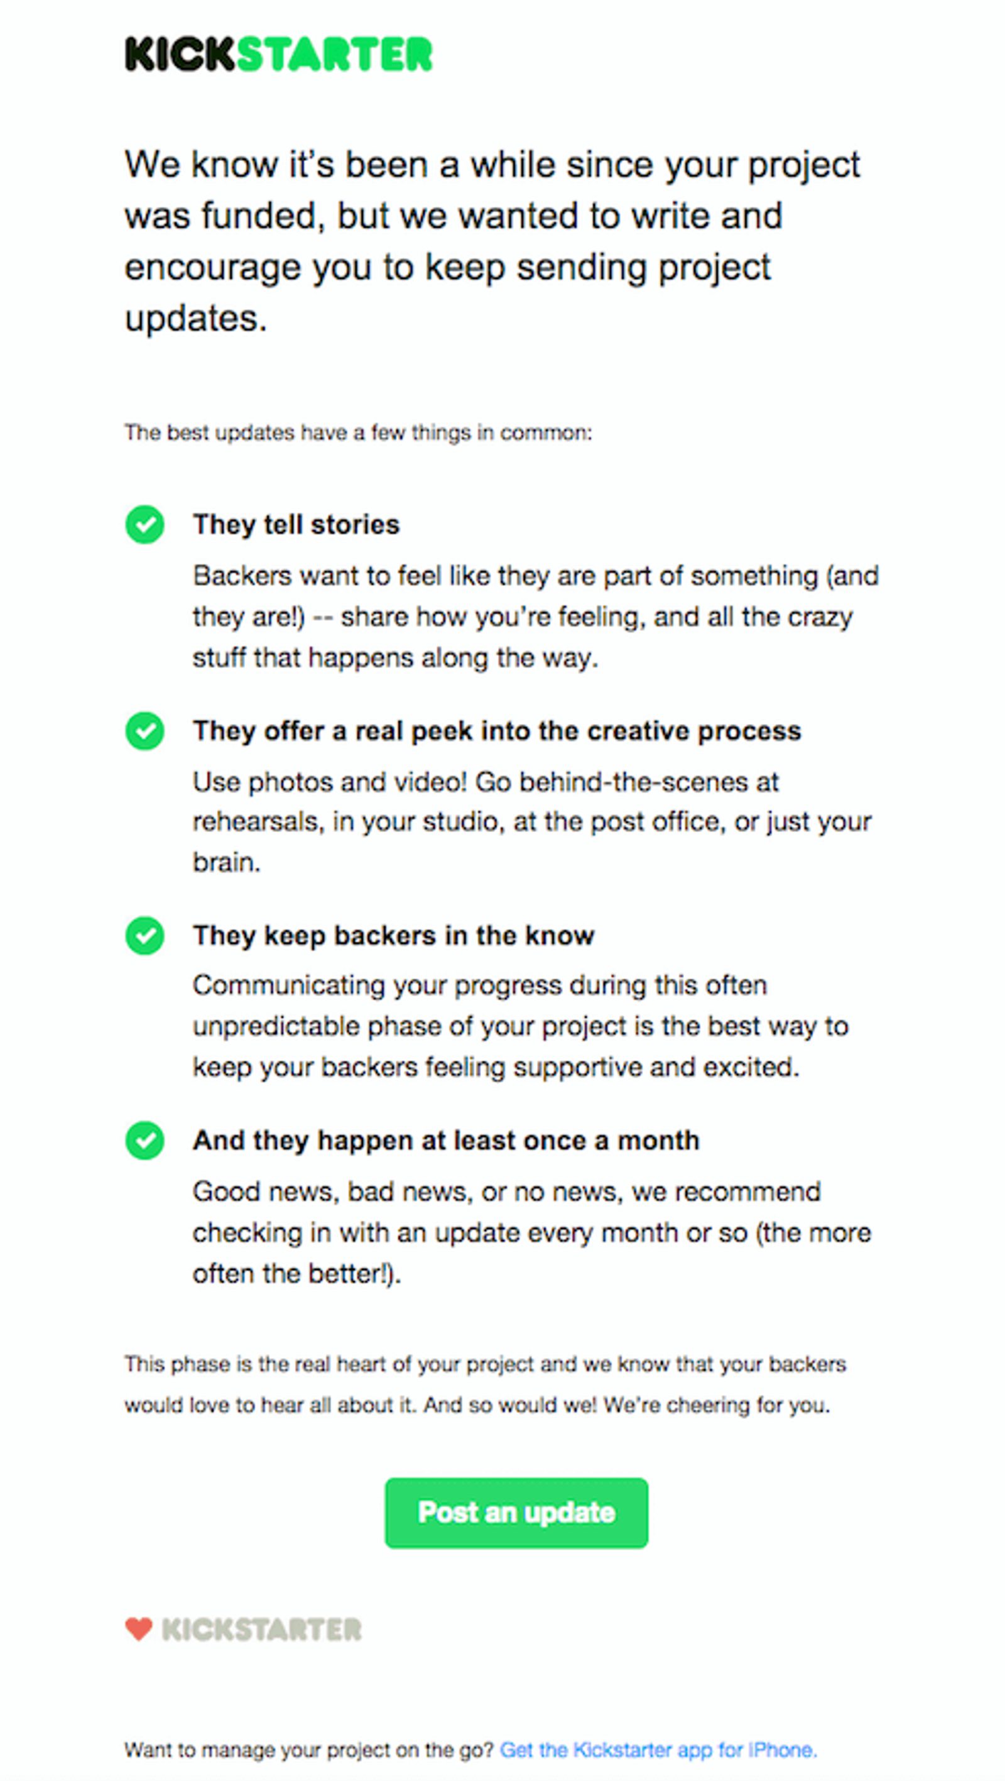The height and width of the screenshot is (1781, 1005).
Task: Click And they happen at least once a month heading
Action: (x=446, y=1140)
